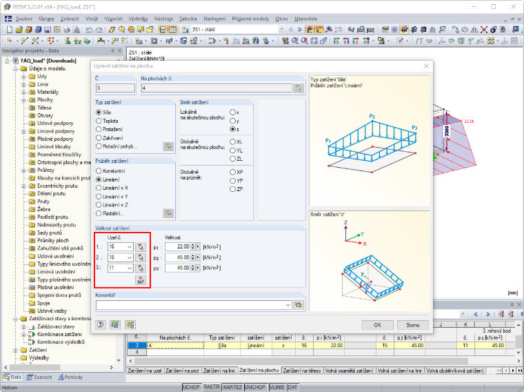The image size is (524, 392).
Task: Click the three-node selection icon below node list
Action: [141, 280]
